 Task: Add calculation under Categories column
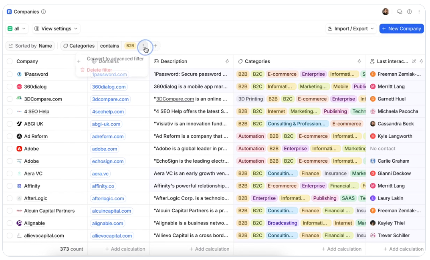(x=341, y=249)
